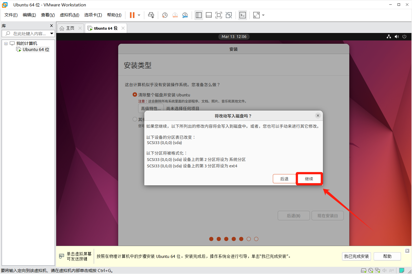Expand the library search box dropdown arrow

click(x=52, y=34)
